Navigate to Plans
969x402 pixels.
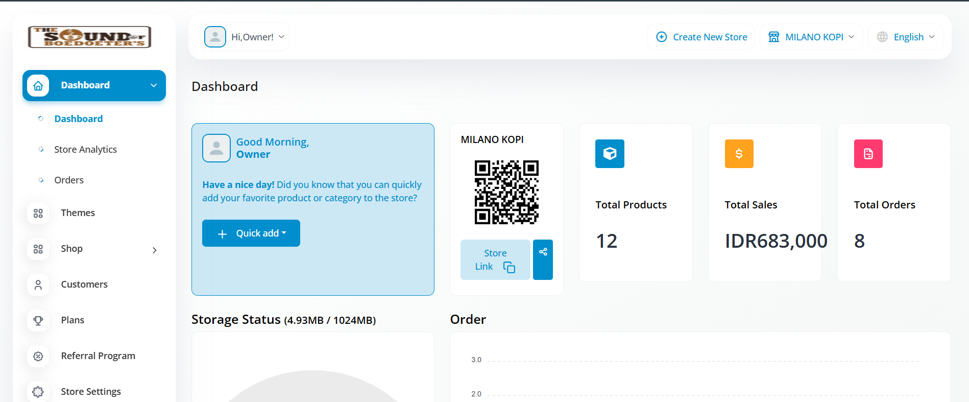[72, 320]
